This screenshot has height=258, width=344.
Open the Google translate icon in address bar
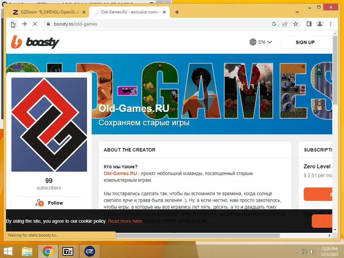coord(274,24)
